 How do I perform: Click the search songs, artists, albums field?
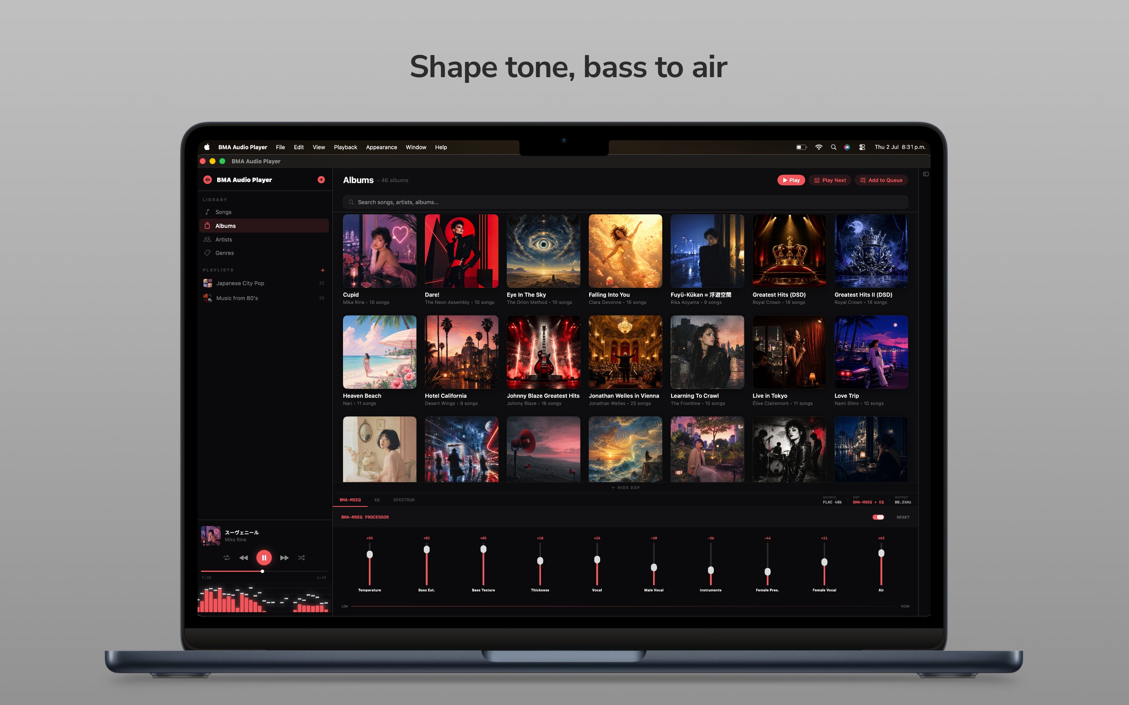(x=625, y=202)
